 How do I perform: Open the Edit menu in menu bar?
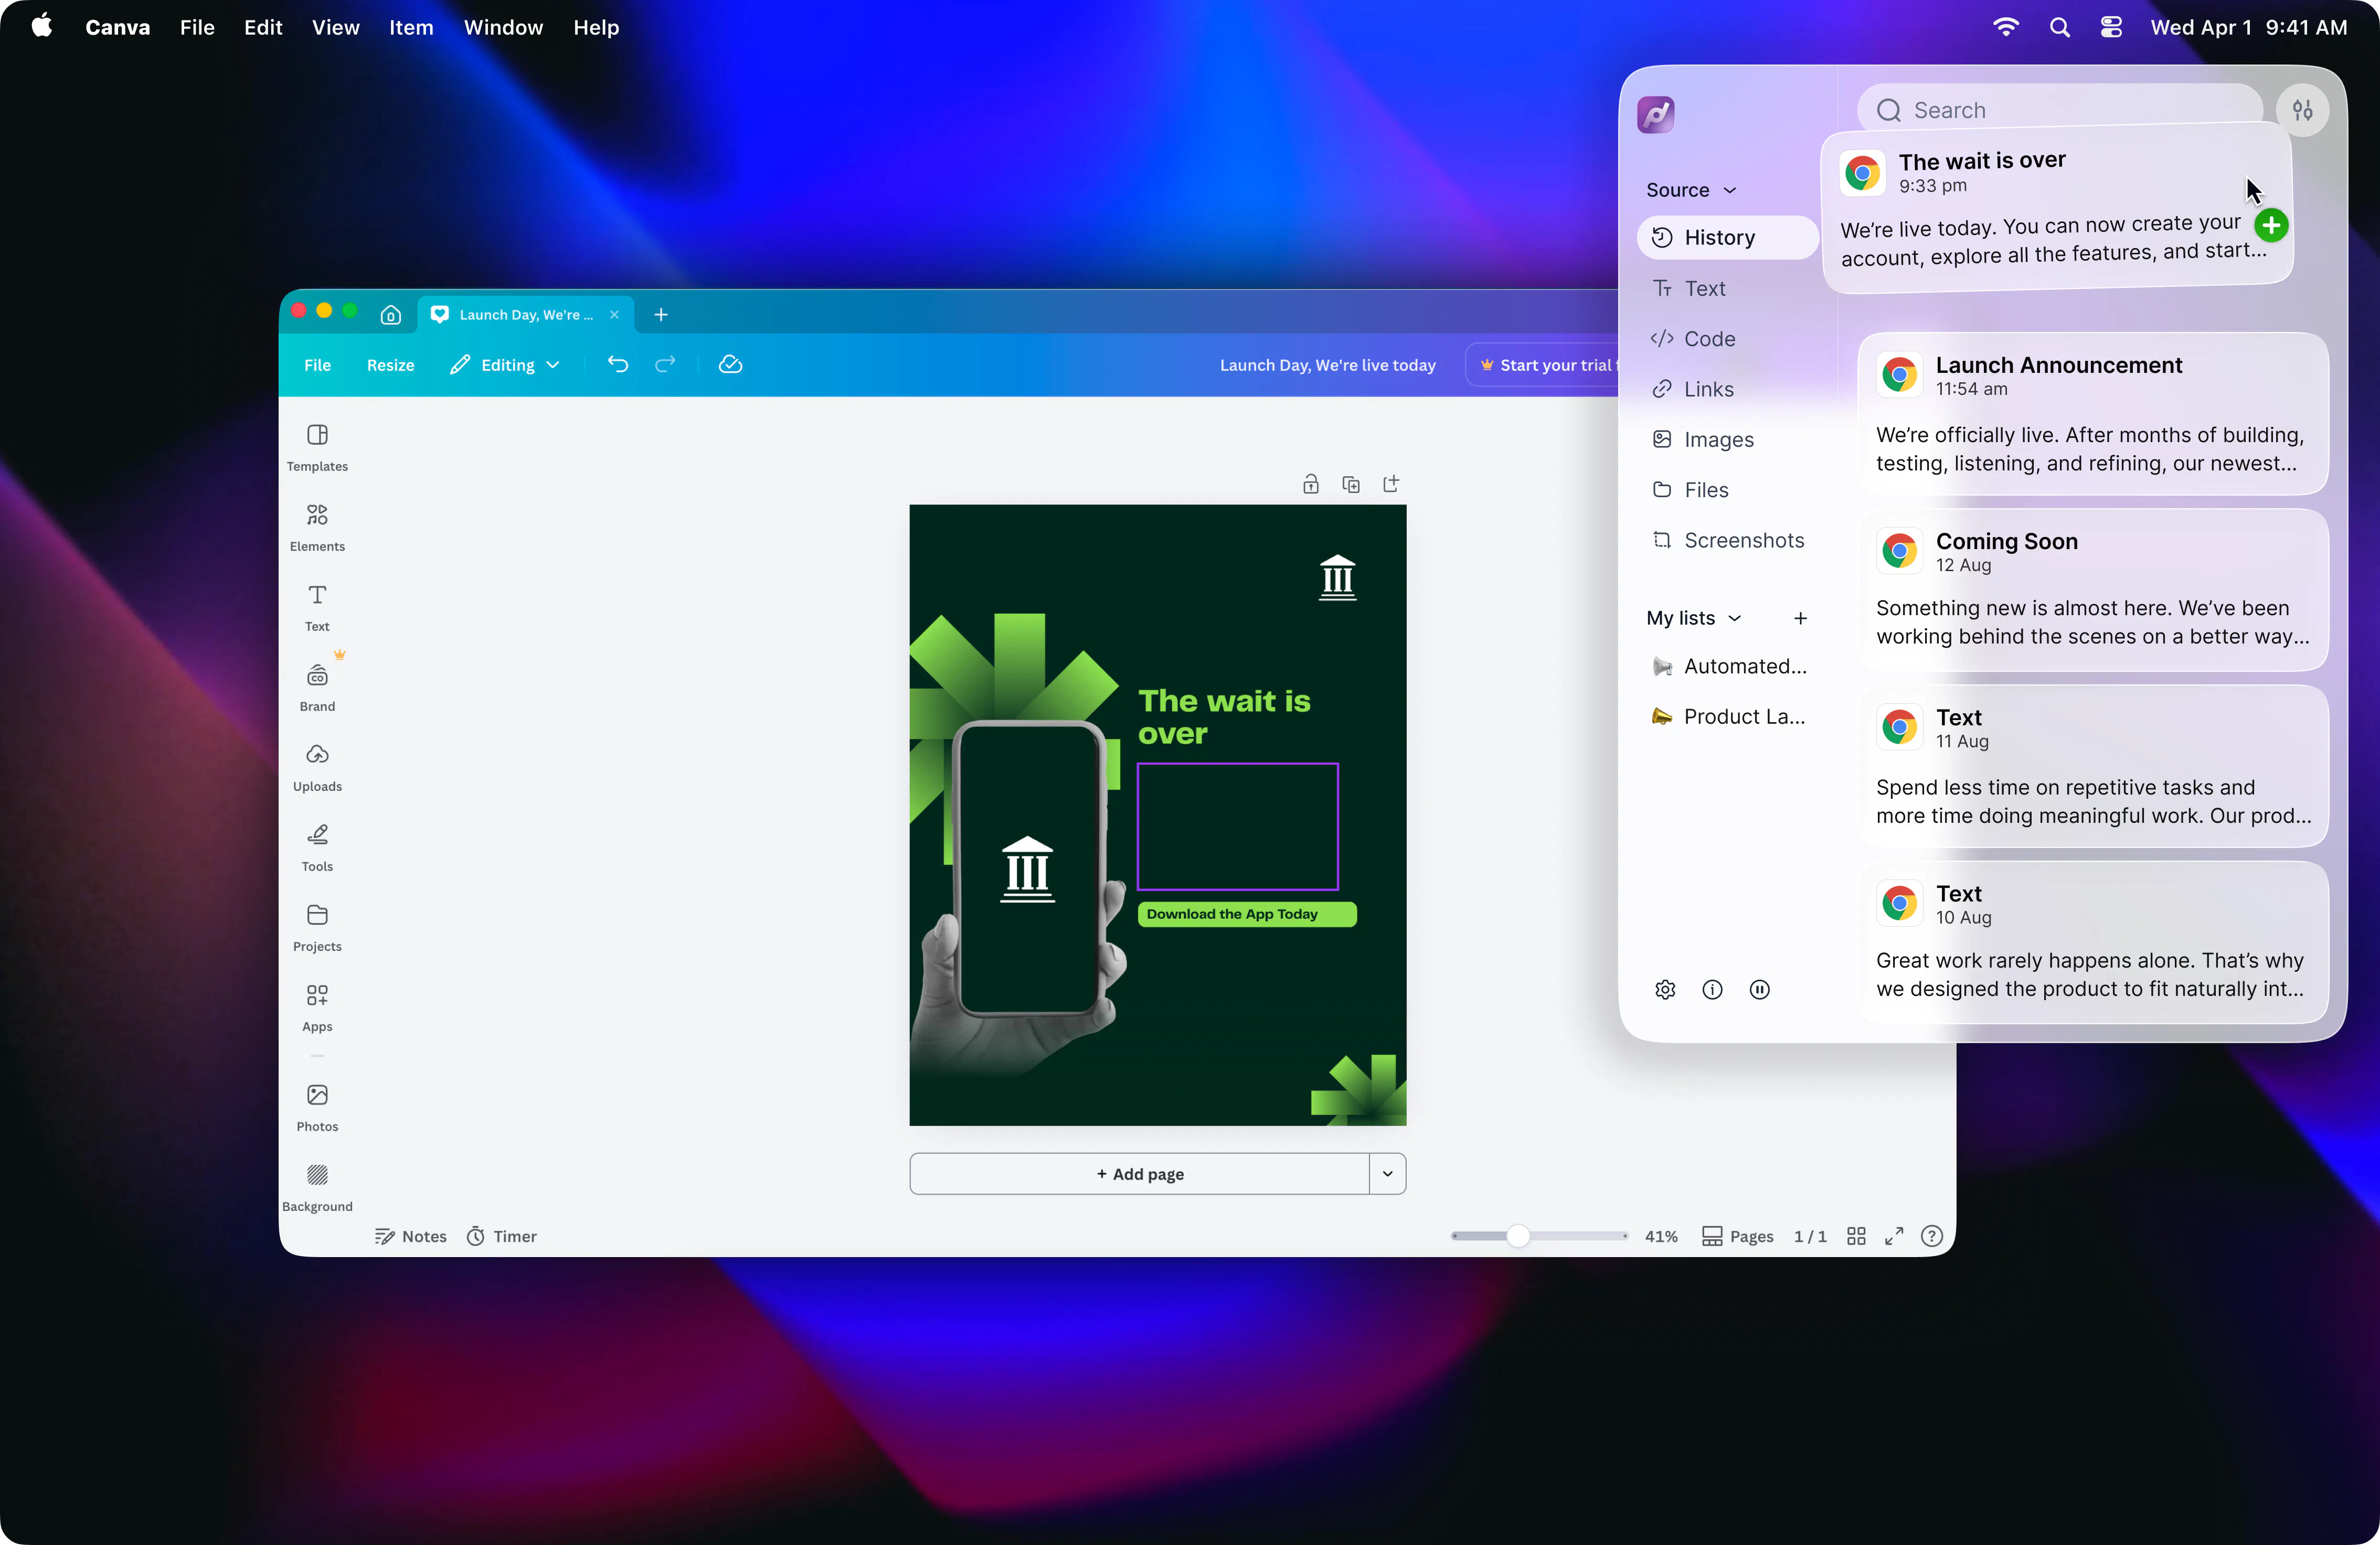263,28
